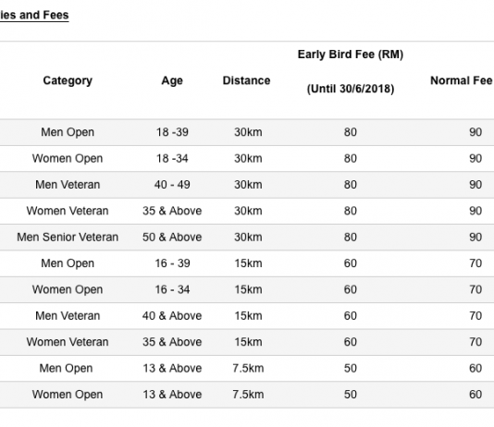Screen dimensions: 494x427
Task: Click the 16 - 34 age cell
Action: click(x=172, y=289)
